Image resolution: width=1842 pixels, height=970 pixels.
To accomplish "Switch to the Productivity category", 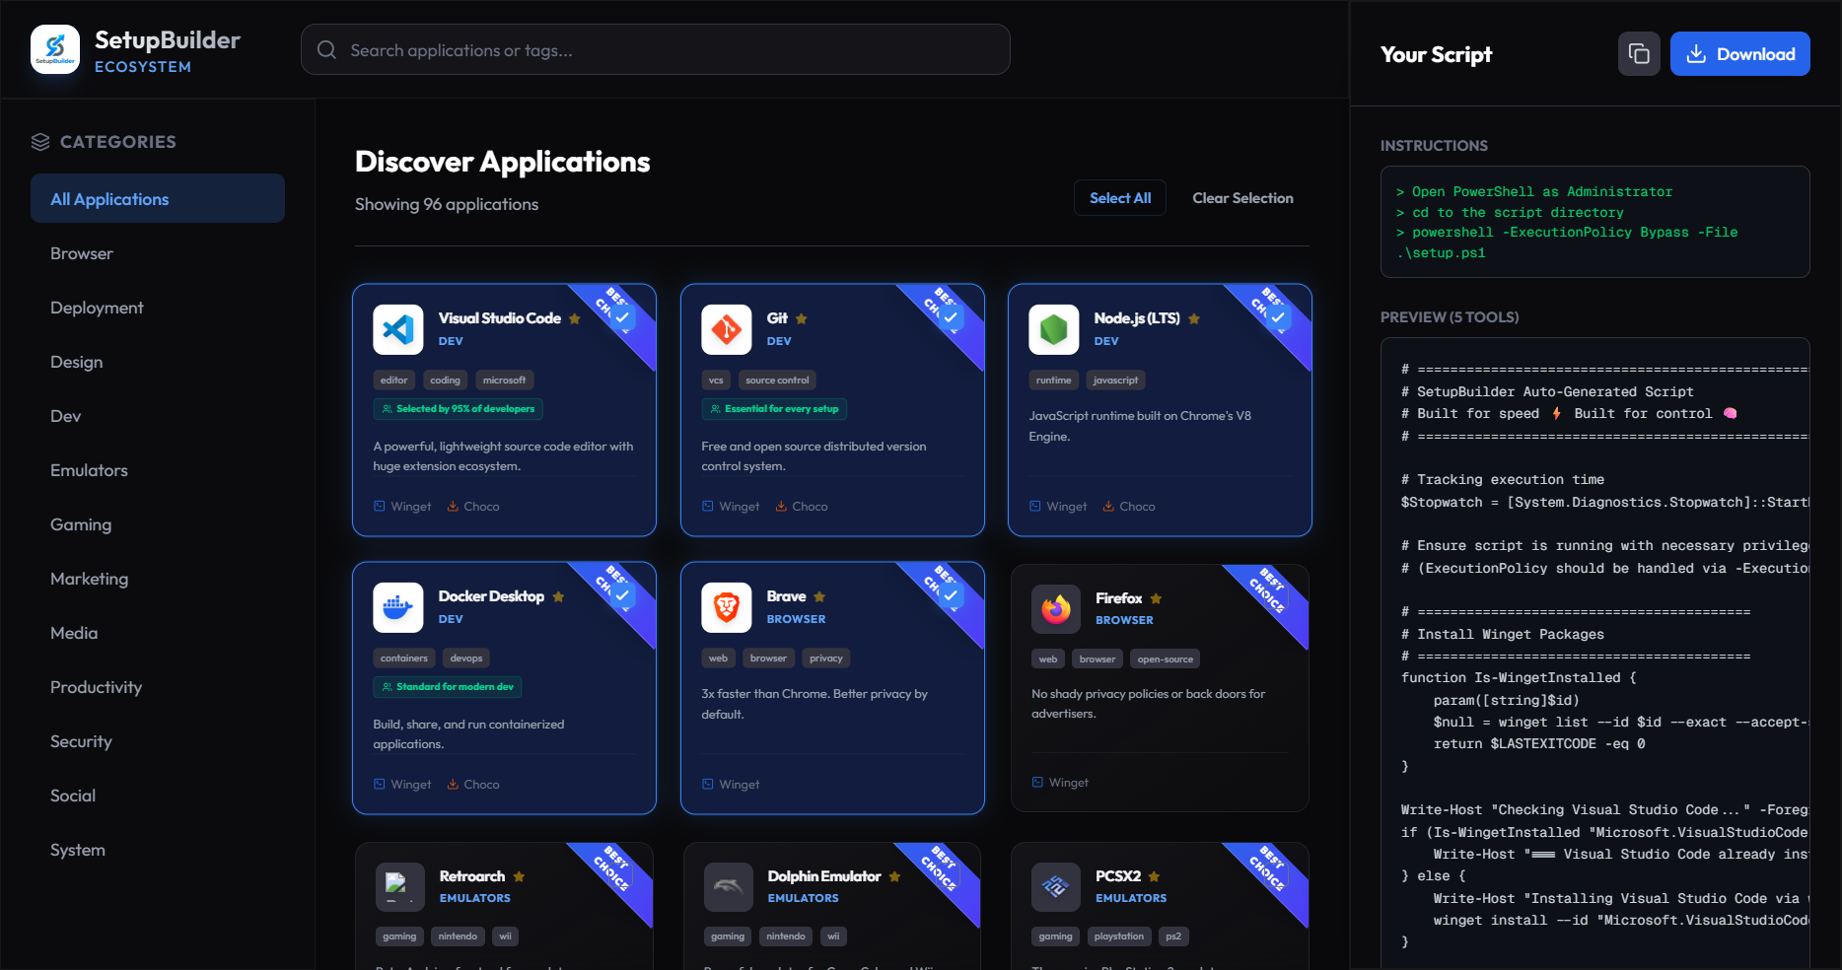I will [x=96, y=687].
